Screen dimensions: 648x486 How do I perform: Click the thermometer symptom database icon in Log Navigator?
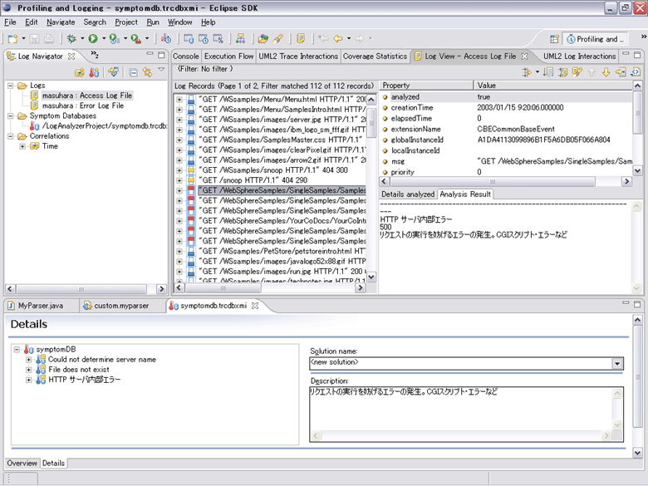[x=94, y=72]
